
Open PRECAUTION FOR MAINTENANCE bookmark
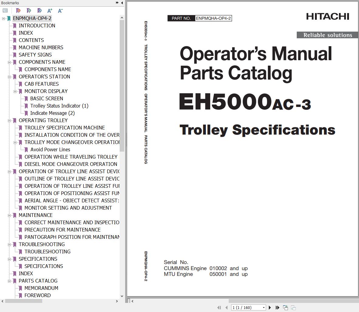63,230
